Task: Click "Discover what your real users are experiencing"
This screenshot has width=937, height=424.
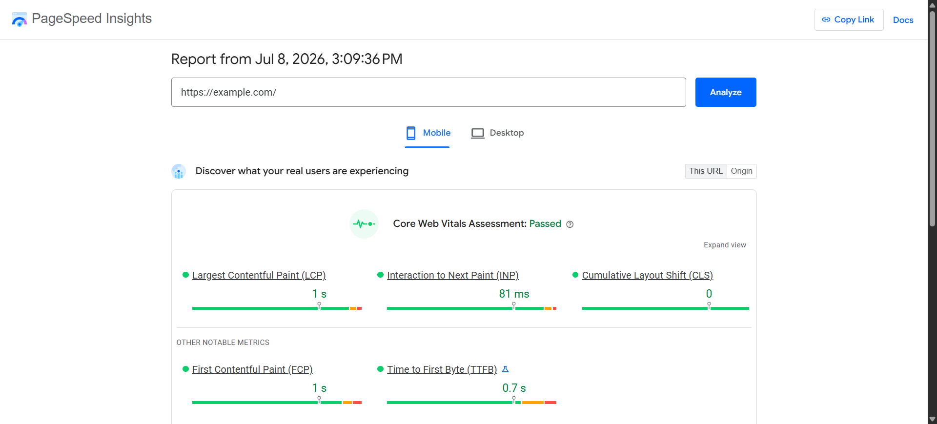Action: (302, 171)
